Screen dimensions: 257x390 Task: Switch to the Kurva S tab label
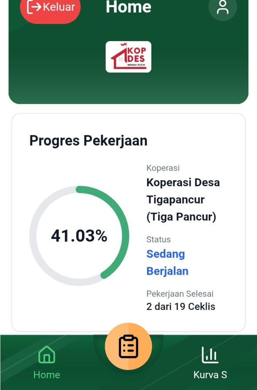click(210, 375)
